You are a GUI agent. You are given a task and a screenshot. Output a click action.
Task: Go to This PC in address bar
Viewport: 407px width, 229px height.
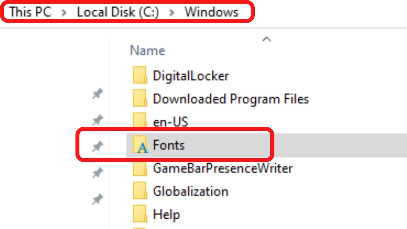pyautogui.click(x=30, y=12)
